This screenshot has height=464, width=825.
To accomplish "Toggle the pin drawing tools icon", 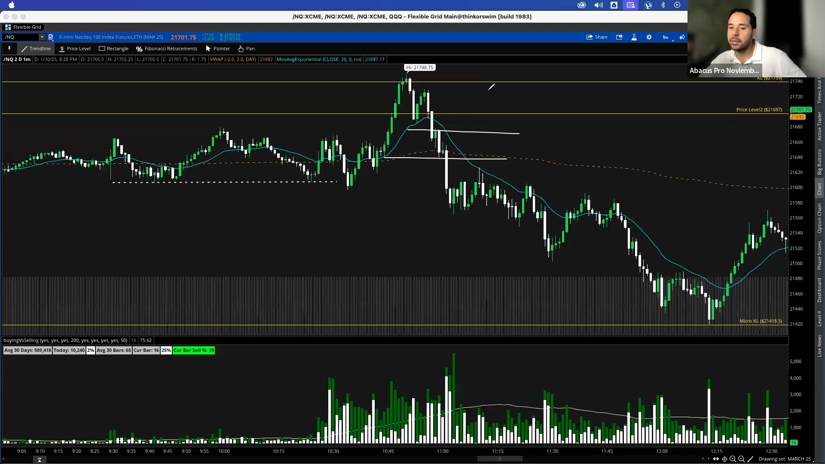I will coord(9,49).
